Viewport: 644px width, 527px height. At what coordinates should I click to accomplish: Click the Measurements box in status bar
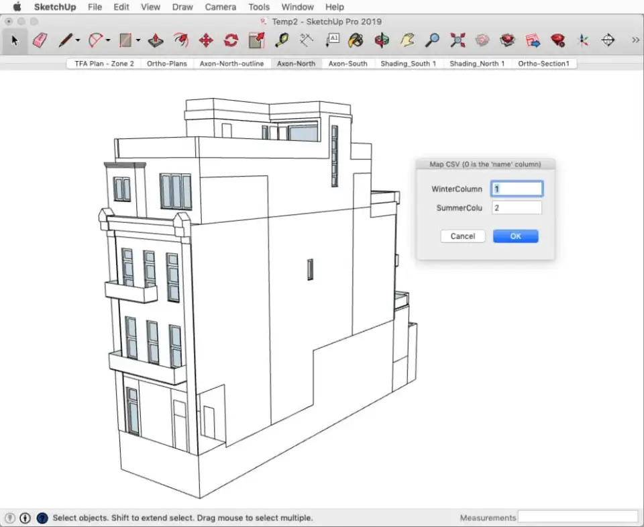click(x=578, y=517)
